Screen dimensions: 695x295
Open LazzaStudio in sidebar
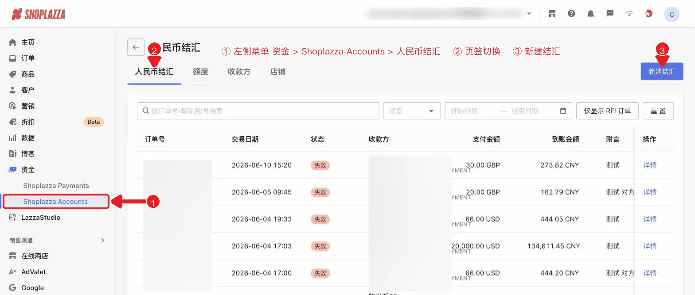(41, 218)
